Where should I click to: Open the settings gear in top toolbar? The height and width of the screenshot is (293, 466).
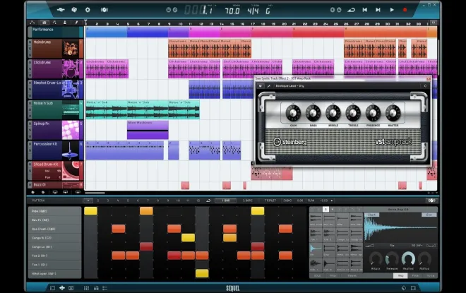pos(88,10)
